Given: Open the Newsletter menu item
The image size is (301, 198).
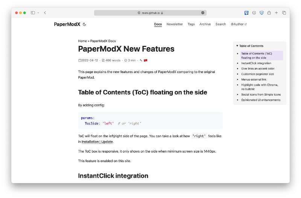Looking at the screenshot, I should pyautogui.click(x=175, y=24).
